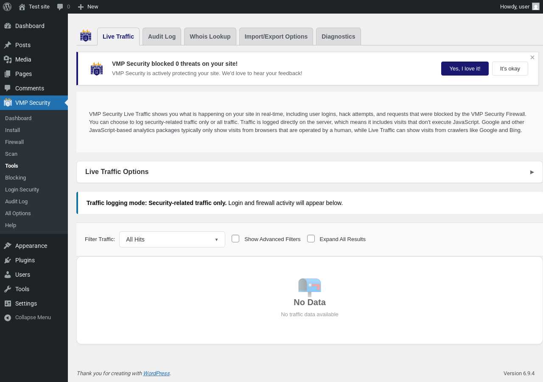Viewport: 543px width, 382px height.
Task: Click the Traffic logging mode notice text
Action: click(215, 203)
